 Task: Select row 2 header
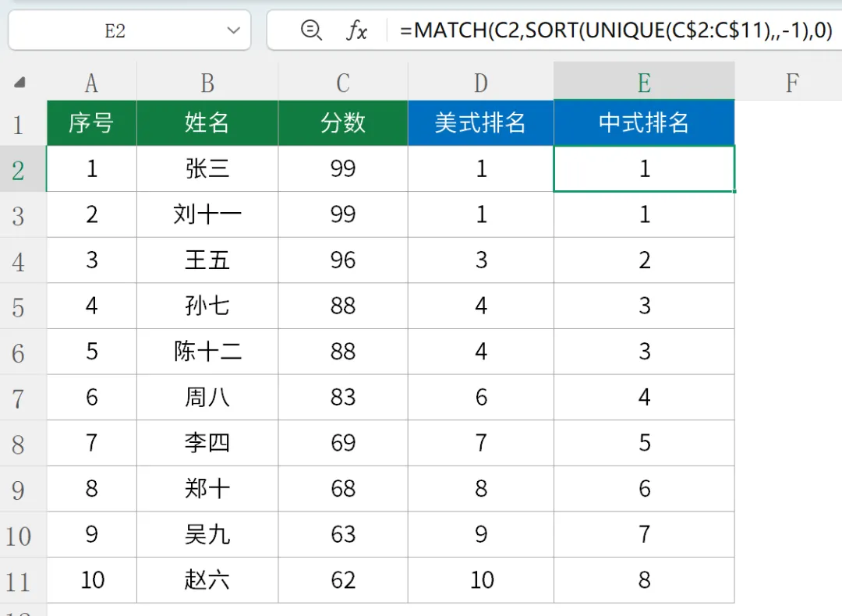click(23, 169)
